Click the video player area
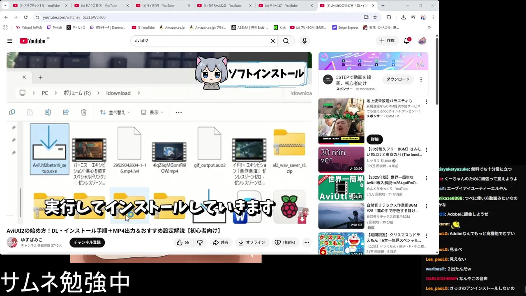Viewport: 526px width, 296px height. click(x=159, y=138)
